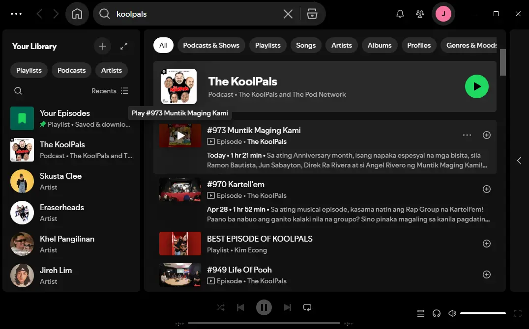Filter library by Podcasts
The width and height of the screenshot is (529, 329).
pyautogui.click(x=71, y=70)
